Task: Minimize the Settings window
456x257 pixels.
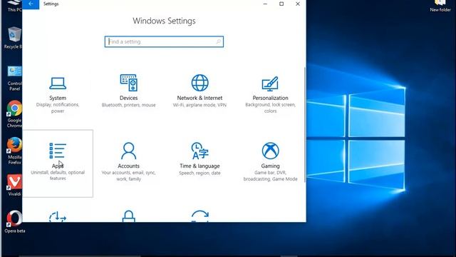Action: coord(265,4)
